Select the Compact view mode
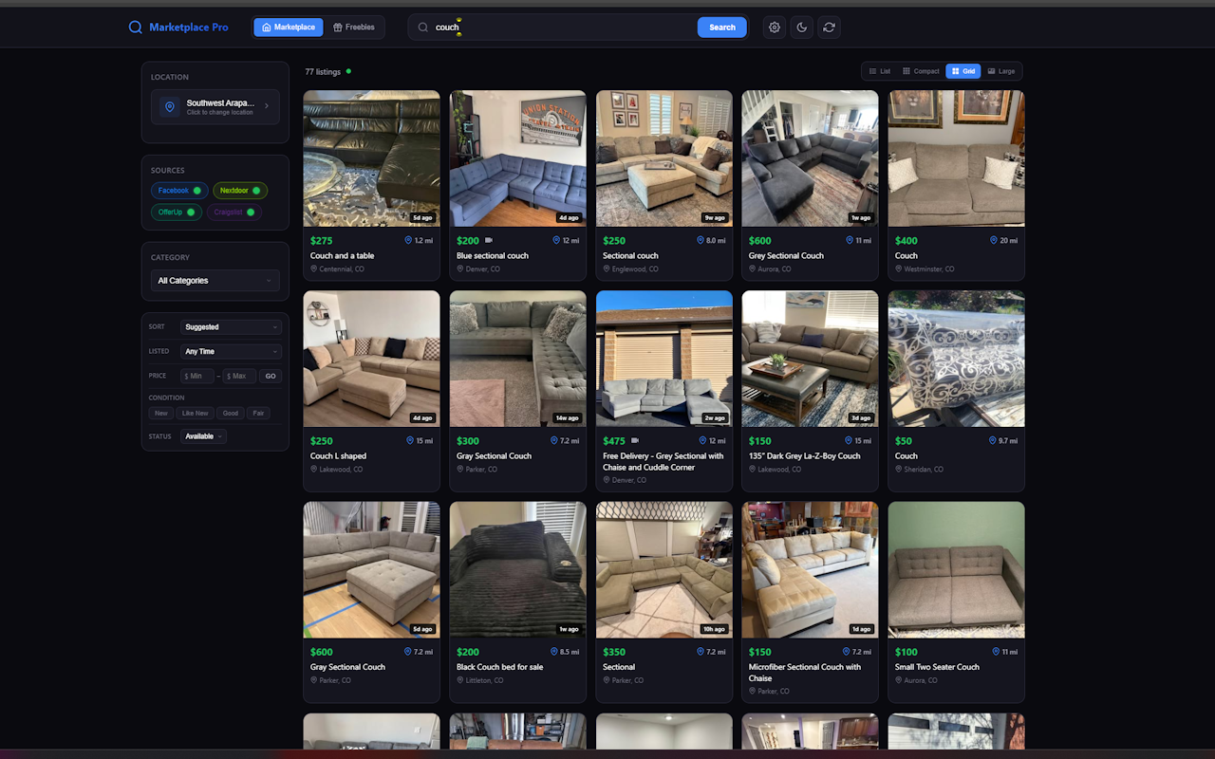Viewport: 1215px width, 759px height. (921, 71)
